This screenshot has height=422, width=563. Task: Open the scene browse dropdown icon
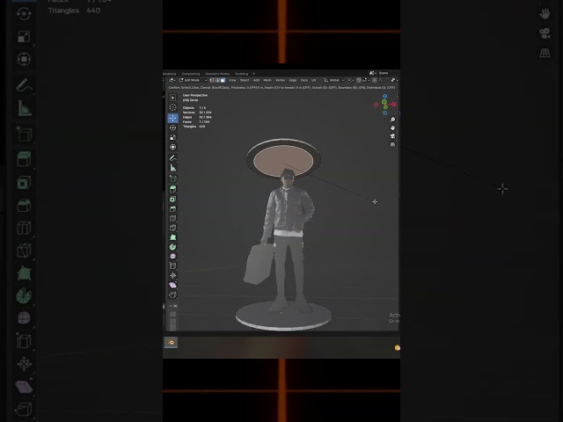pyautogui.click(x=373, y=73)
